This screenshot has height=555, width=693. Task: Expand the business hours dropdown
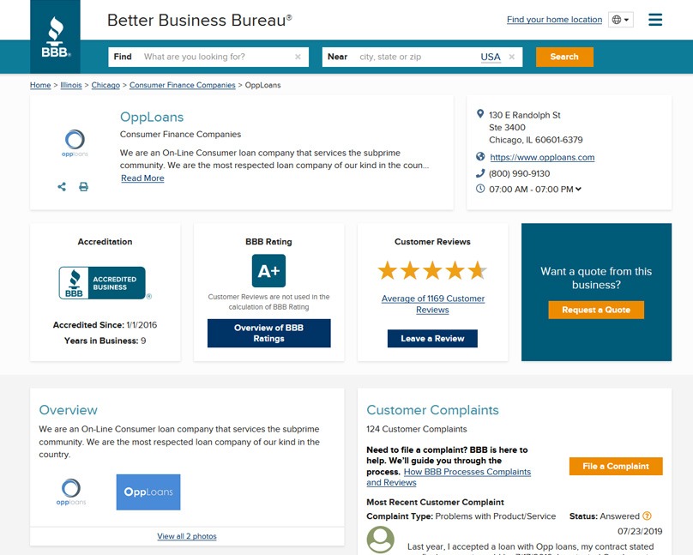point(578,190)
